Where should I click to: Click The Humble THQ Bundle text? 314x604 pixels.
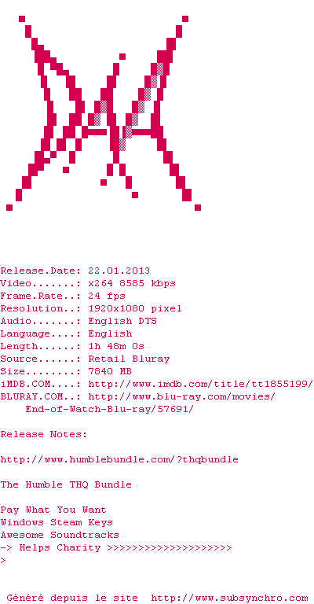[66, 484]
